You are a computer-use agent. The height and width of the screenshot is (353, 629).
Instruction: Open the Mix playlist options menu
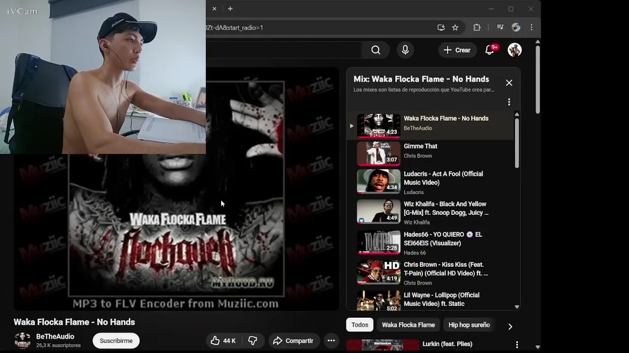tap(509, 102)
